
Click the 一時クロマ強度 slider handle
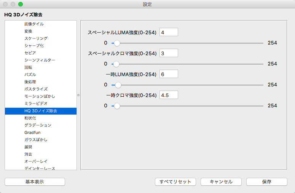tap(117, 106)
